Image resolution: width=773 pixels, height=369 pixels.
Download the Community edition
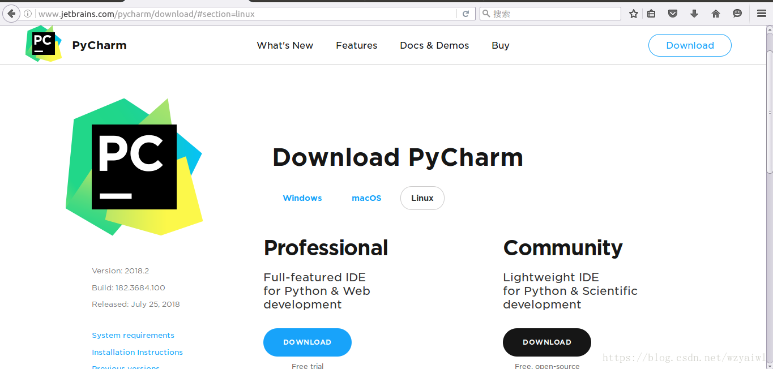[547, 342]
